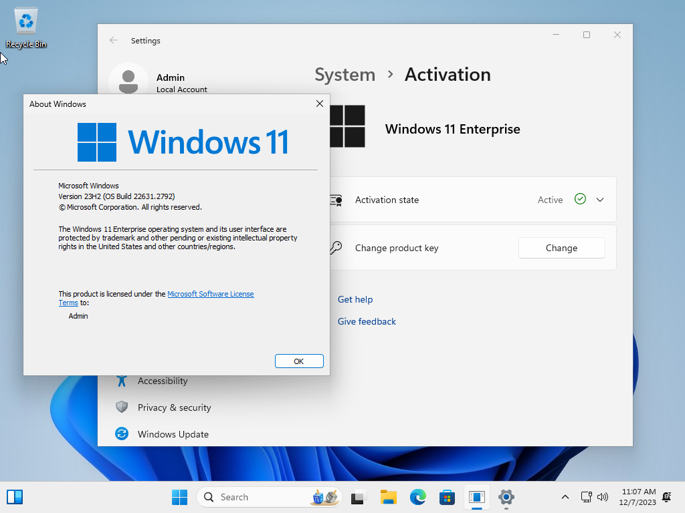The height and width of the screenshot is (513, 685).
Task: Click the key icon beside Change product key
Action: click(x=336, y=248)
